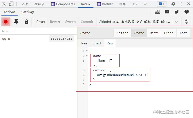Switch to the Profiler tab
This screenshot has width=193, height=118.
point(105,4)
